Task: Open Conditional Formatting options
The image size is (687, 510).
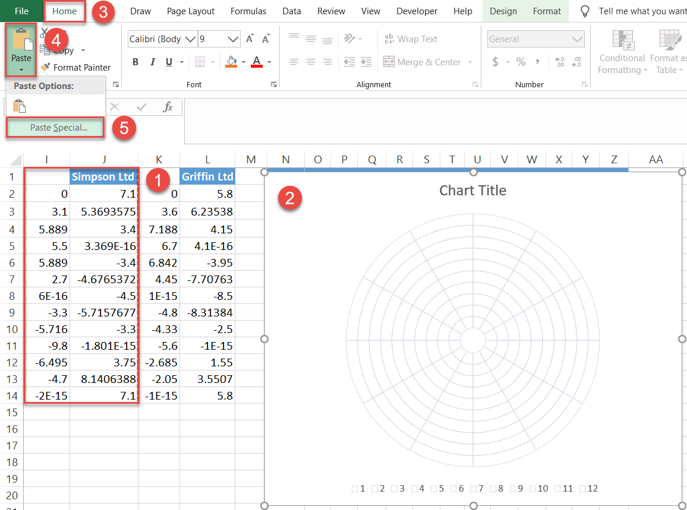Action: [x=622, y=51]
